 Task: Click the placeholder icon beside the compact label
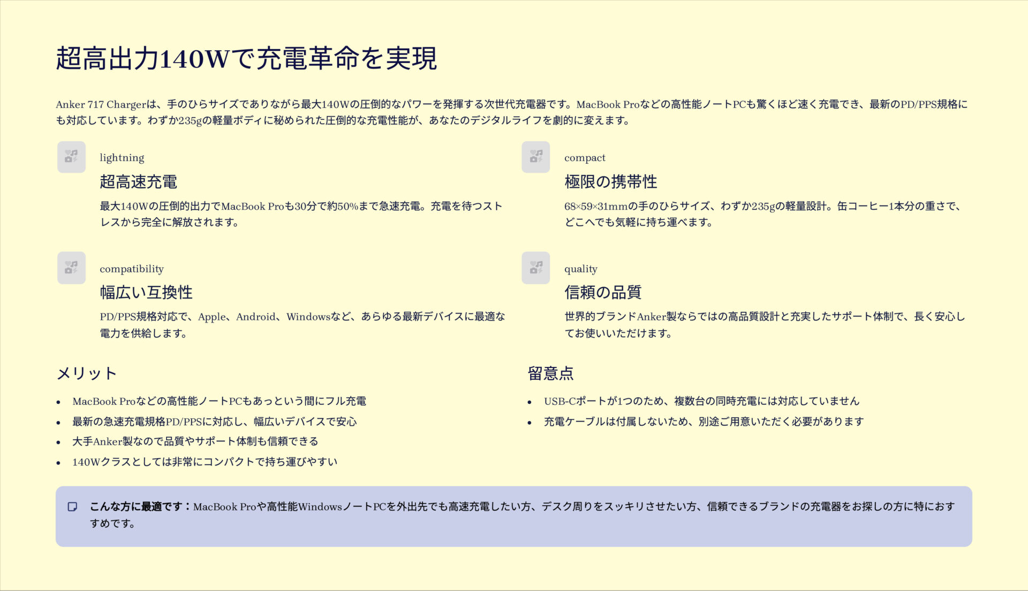[x=535, y=157]
